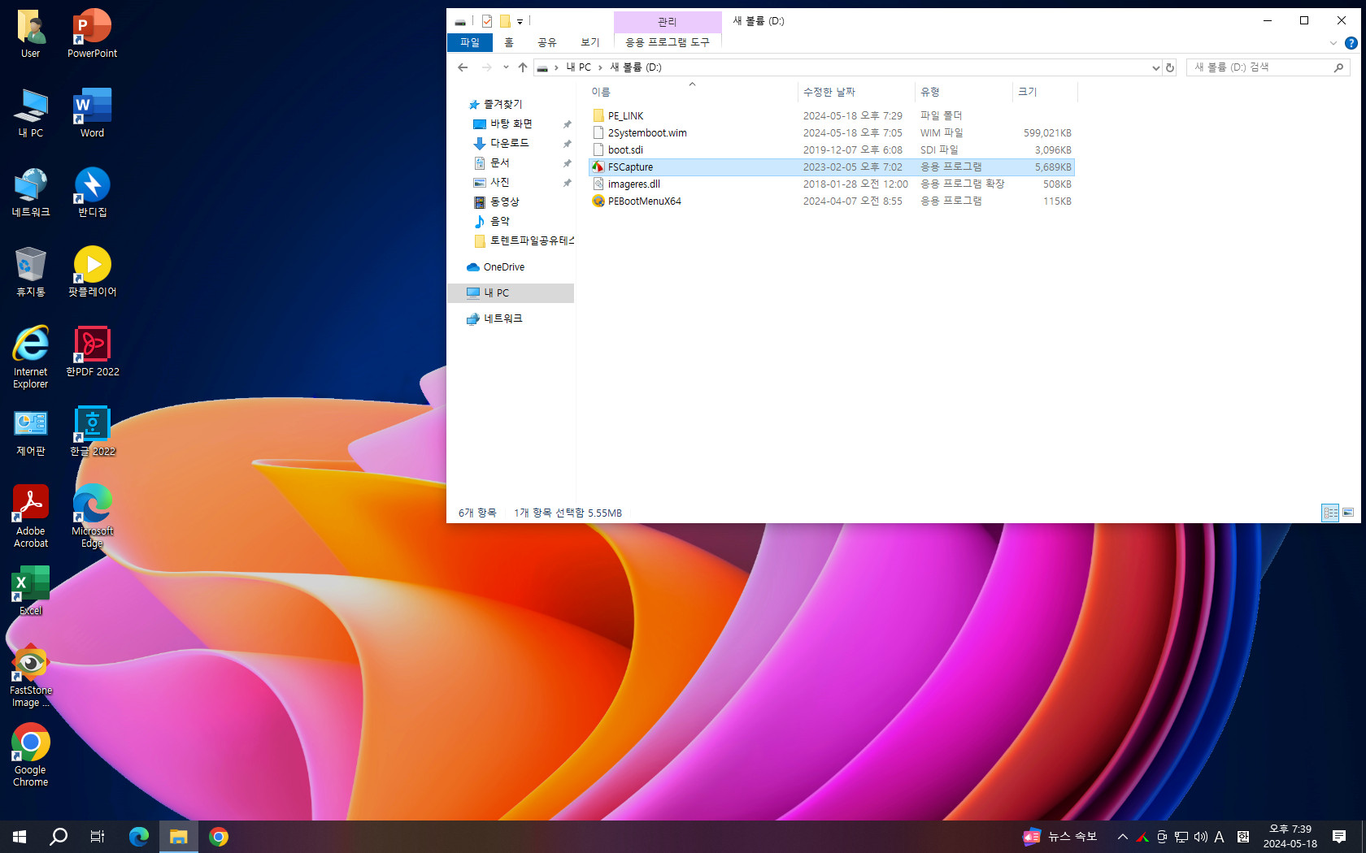Sort by 이름 column header
Screen dimensions: 1366x853
point(692,92)
